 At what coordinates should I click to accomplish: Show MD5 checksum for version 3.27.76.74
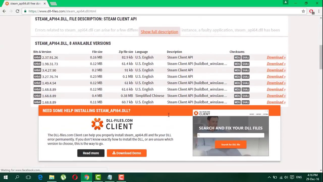tap(237, 77)
